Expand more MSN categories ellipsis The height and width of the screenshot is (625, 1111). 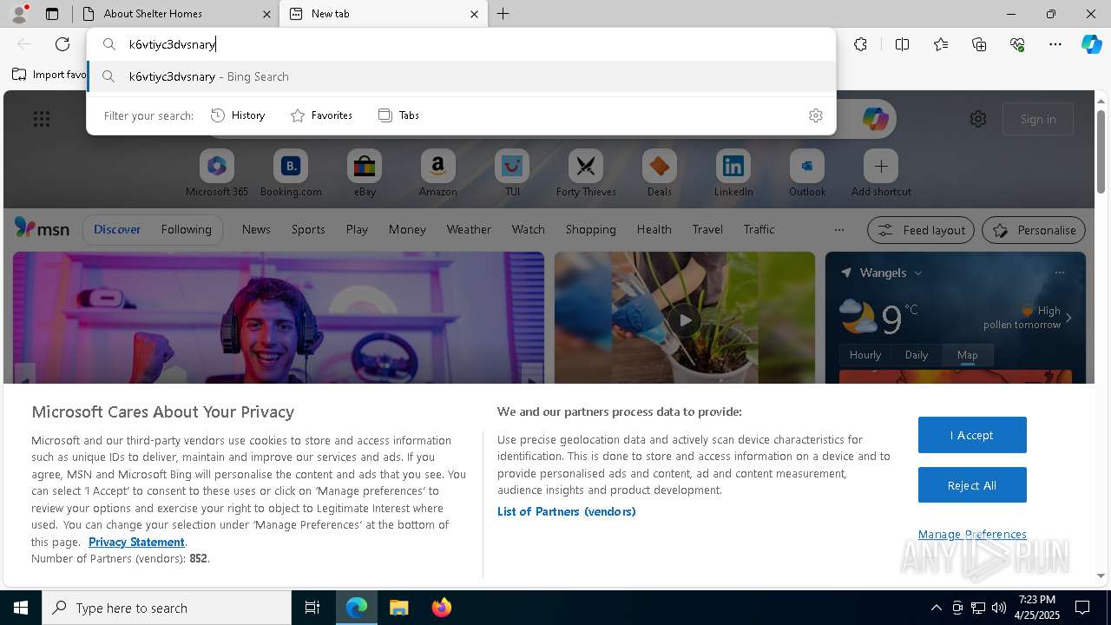tap(838, 230)
